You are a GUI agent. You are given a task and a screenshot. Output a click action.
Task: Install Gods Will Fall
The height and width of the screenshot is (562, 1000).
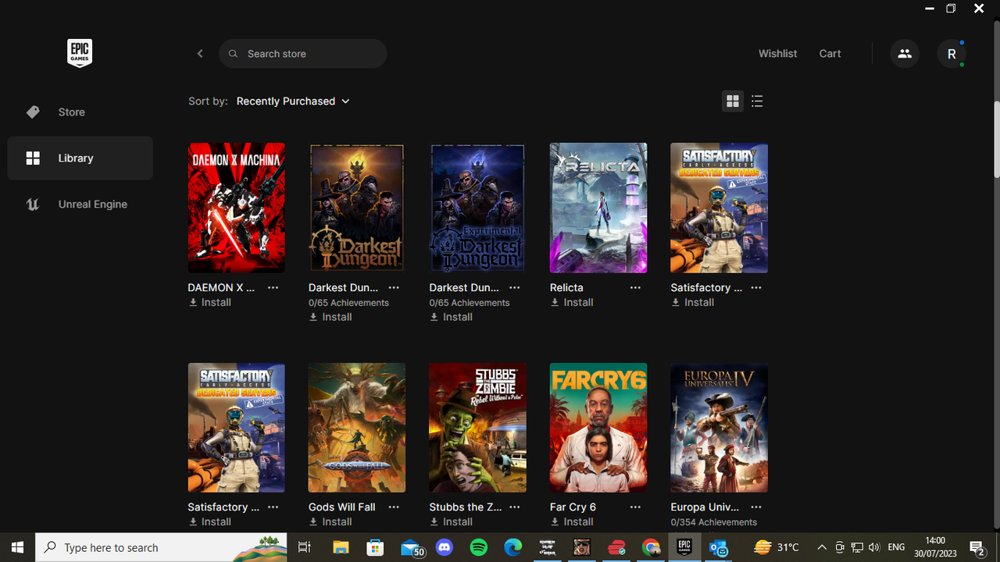(330, 521)
